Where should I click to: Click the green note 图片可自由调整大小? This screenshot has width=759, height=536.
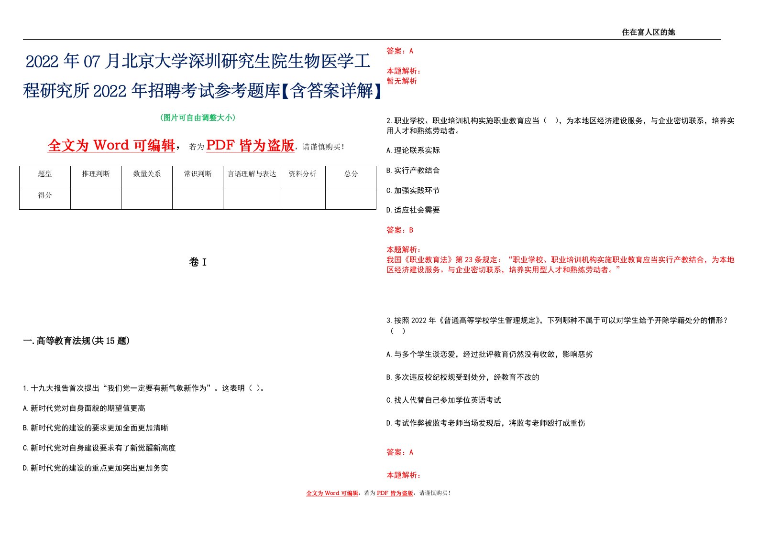pyautogui.click(x=198, y=118)
